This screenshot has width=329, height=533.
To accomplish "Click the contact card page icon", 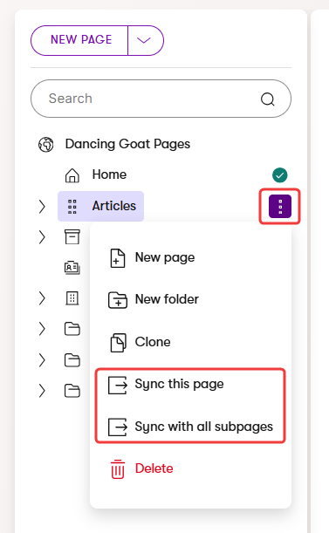I will tap(72, 268).
